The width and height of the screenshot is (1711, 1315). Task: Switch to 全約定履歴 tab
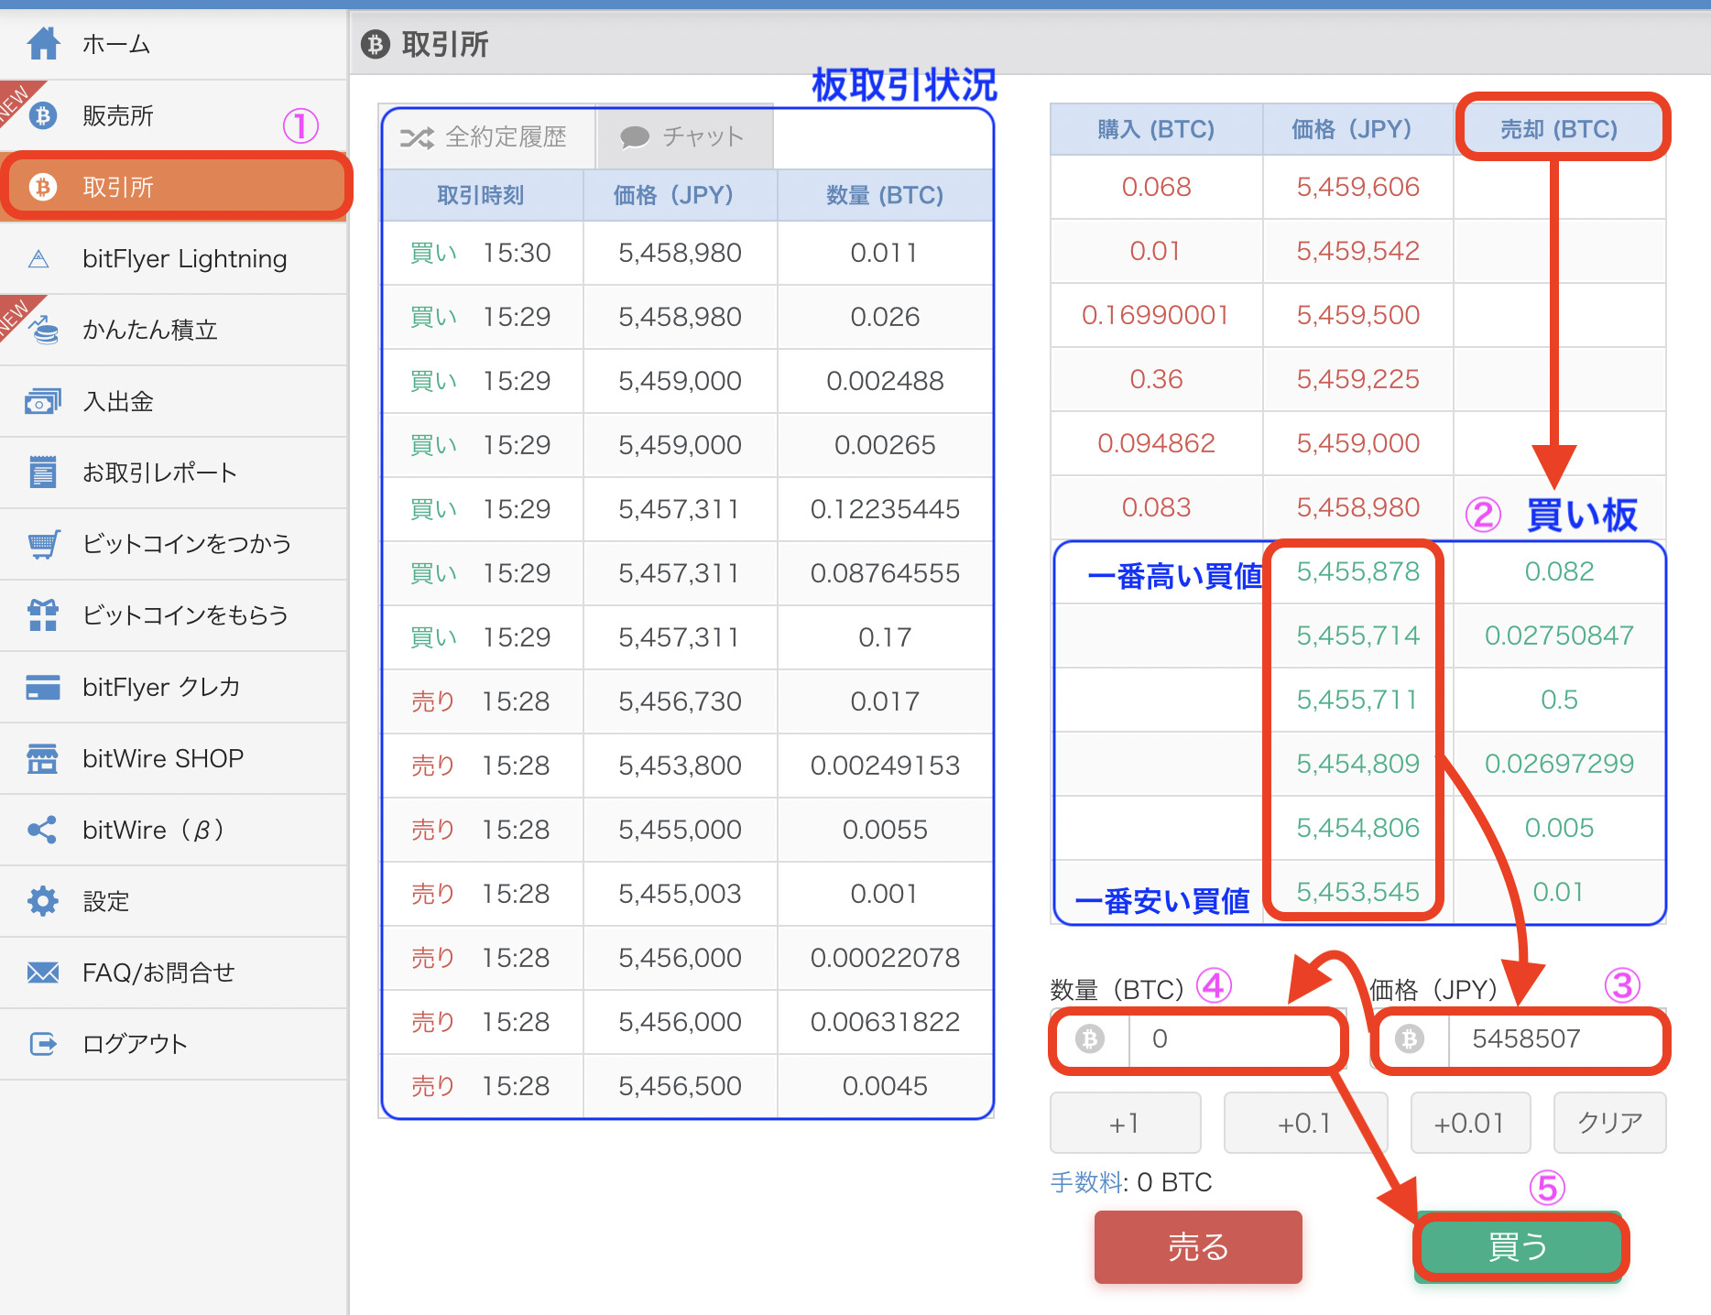coord(488,137)
